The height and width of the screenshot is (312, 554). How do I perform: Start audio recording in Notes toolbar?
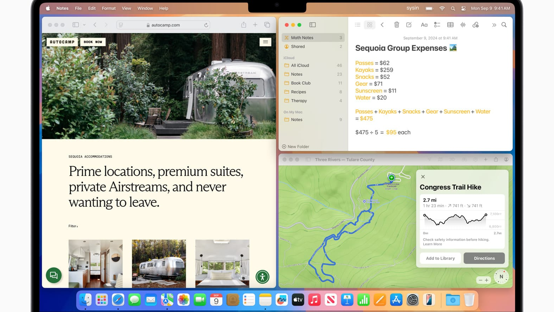point(463,25)
